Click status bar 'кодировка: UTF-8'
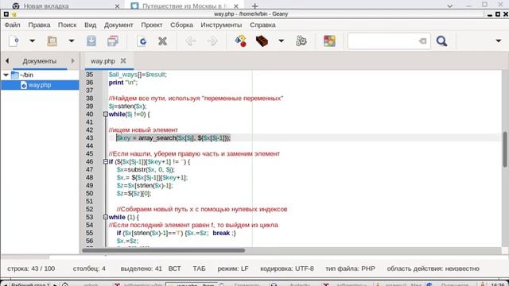This screenshot has width=509, height=286. 287,269
